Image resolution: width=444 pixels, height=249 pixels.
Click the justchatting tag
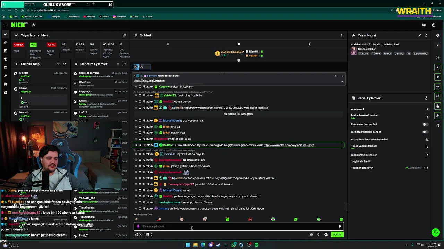(420, 54)
